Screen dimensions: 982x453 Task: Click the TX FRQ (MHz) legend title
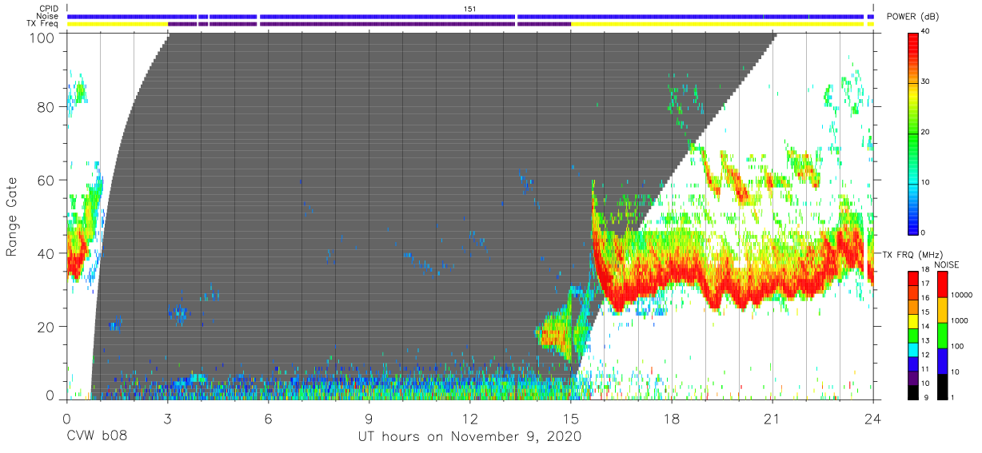click(913, 254)
